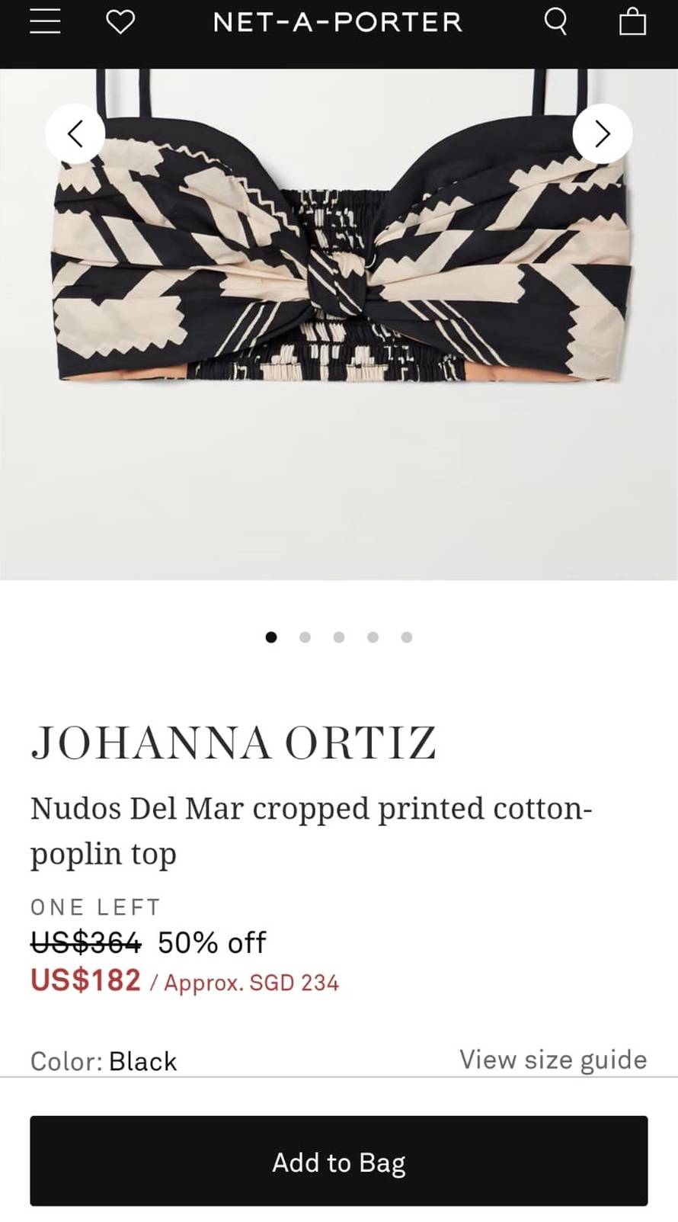Open the View size guide link
This screenshot has height=1222, width=678.
click(x=553, y=1060)
